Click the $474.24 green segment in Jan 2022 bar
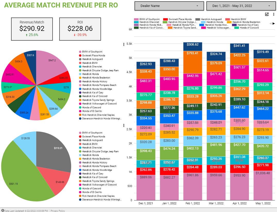This screenshot has height=212, width=277. (x=169, y=153)
